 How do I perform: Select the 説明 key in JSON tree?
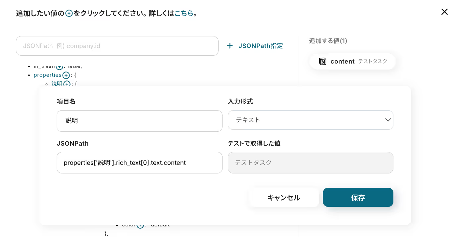click(57, 84)
